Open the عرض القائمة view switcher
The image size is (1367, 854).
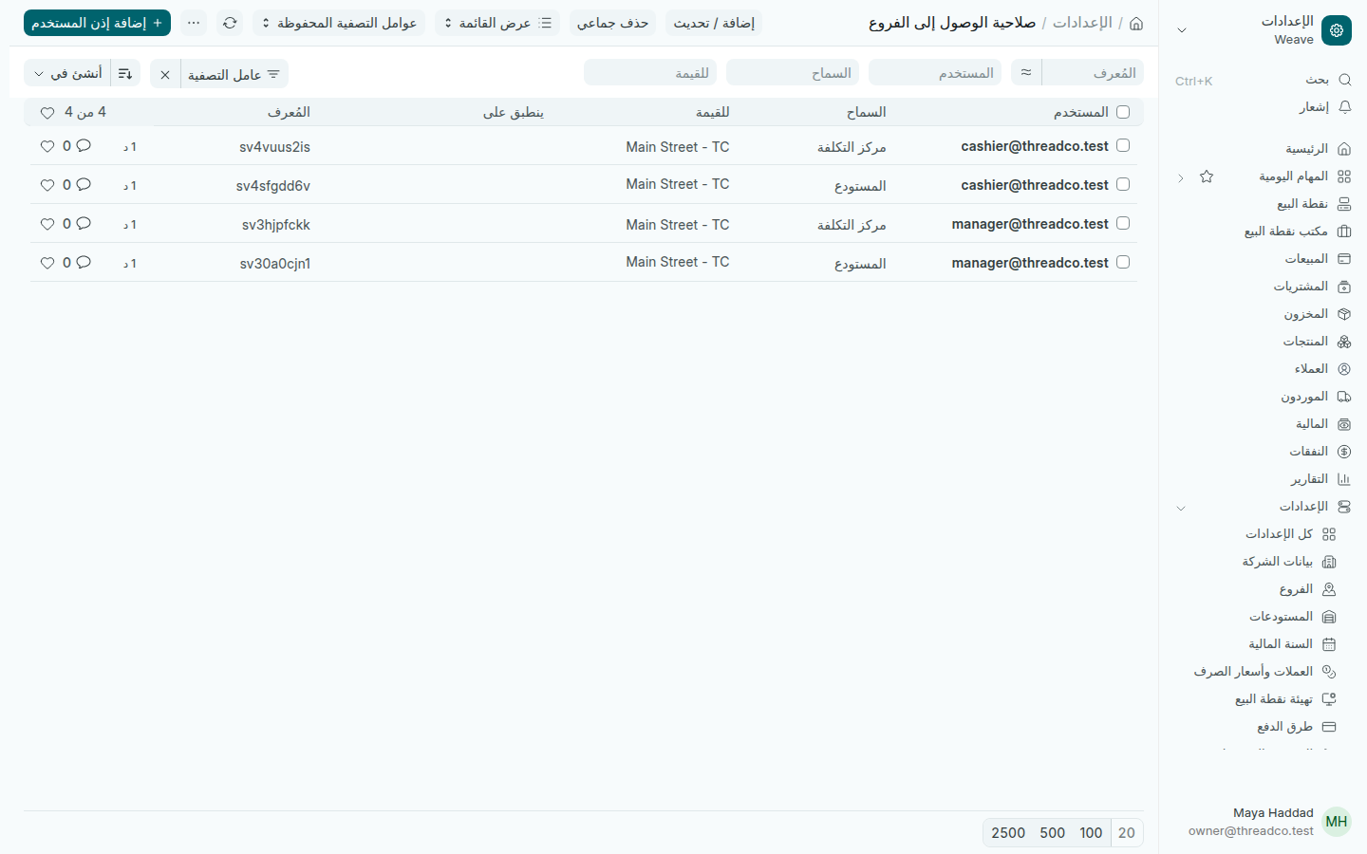tap(497, 23)
